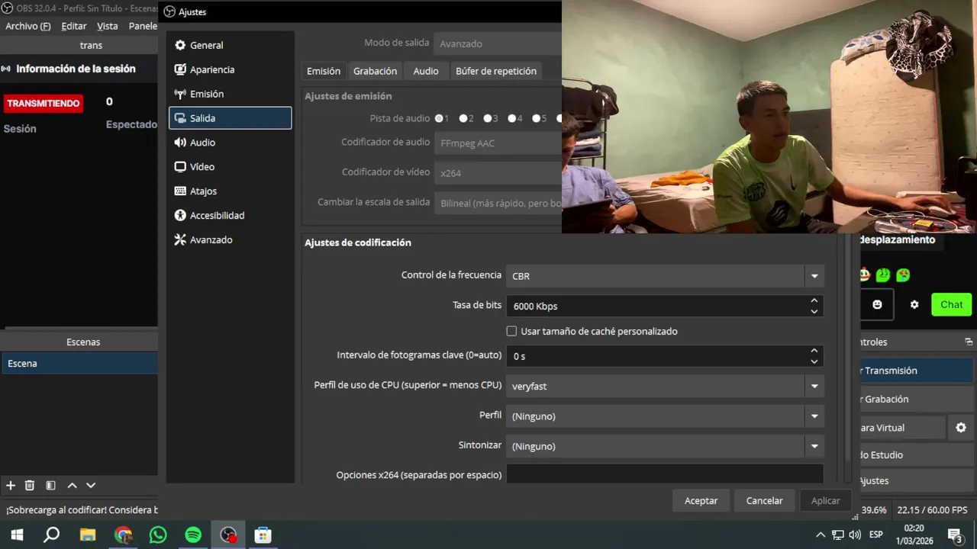Image resolution: width=977 pixels, height=549 pixels.
Task: Decrease keyframe interval with down arrow
Action: 814,361
